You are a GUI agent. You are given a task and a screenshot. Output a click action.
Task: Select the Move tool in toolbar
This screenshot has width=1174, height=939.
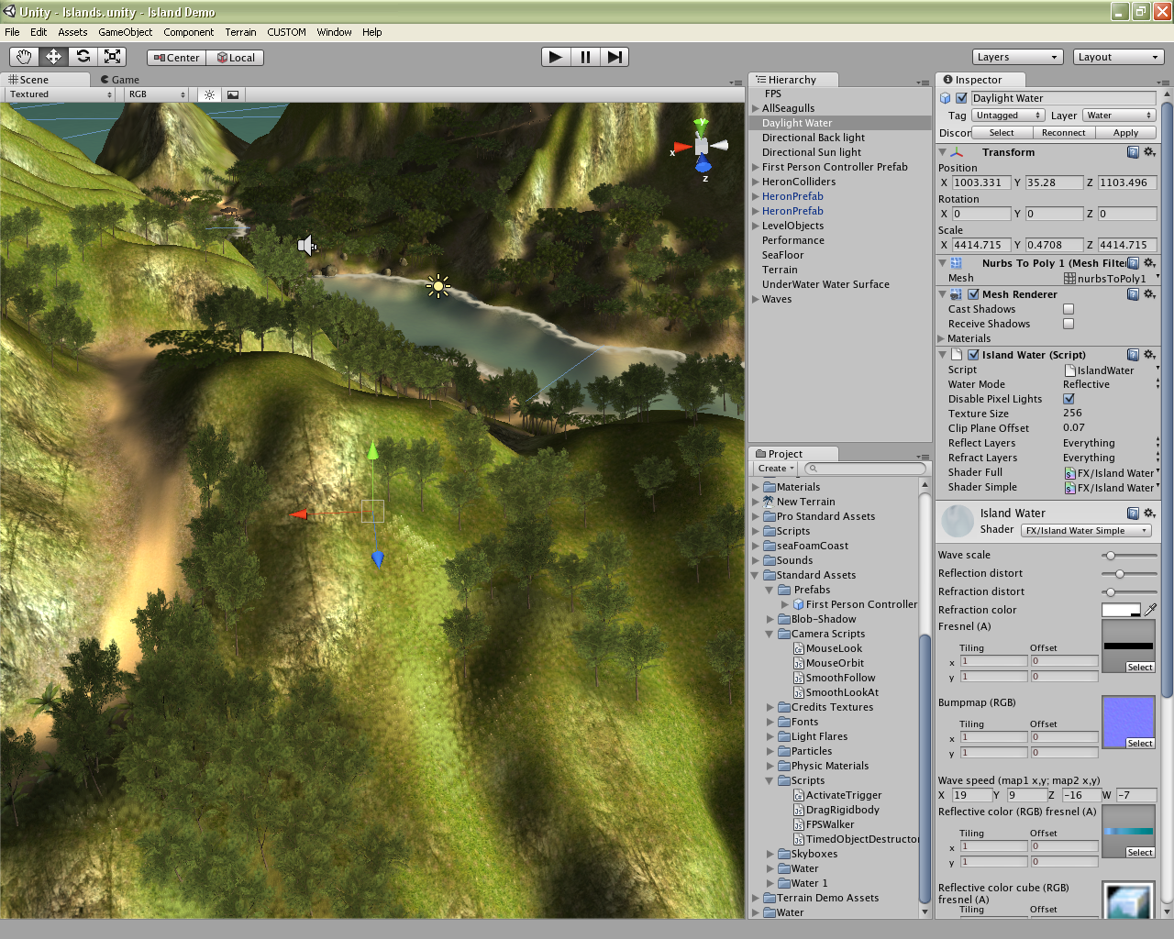[x=53, y=57]
